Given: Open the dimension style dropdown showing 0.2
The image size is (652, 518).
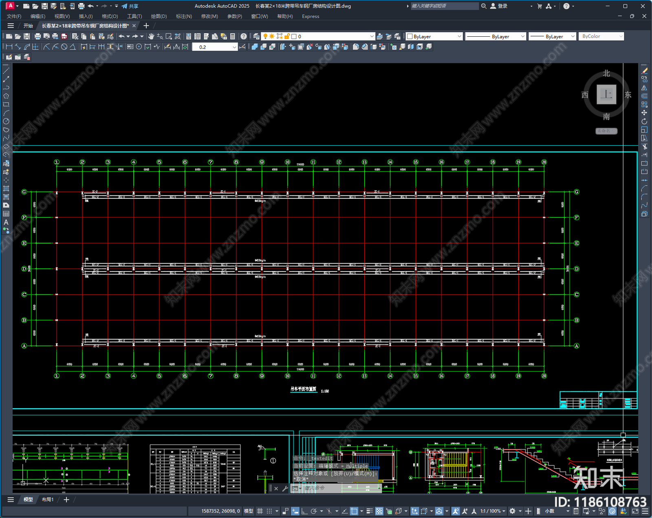Looking at the screenshot, I should pos(215,47).
